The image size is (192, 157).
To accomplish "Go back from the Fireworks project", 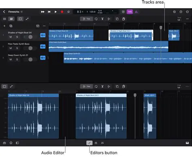I will coord(4,12).
